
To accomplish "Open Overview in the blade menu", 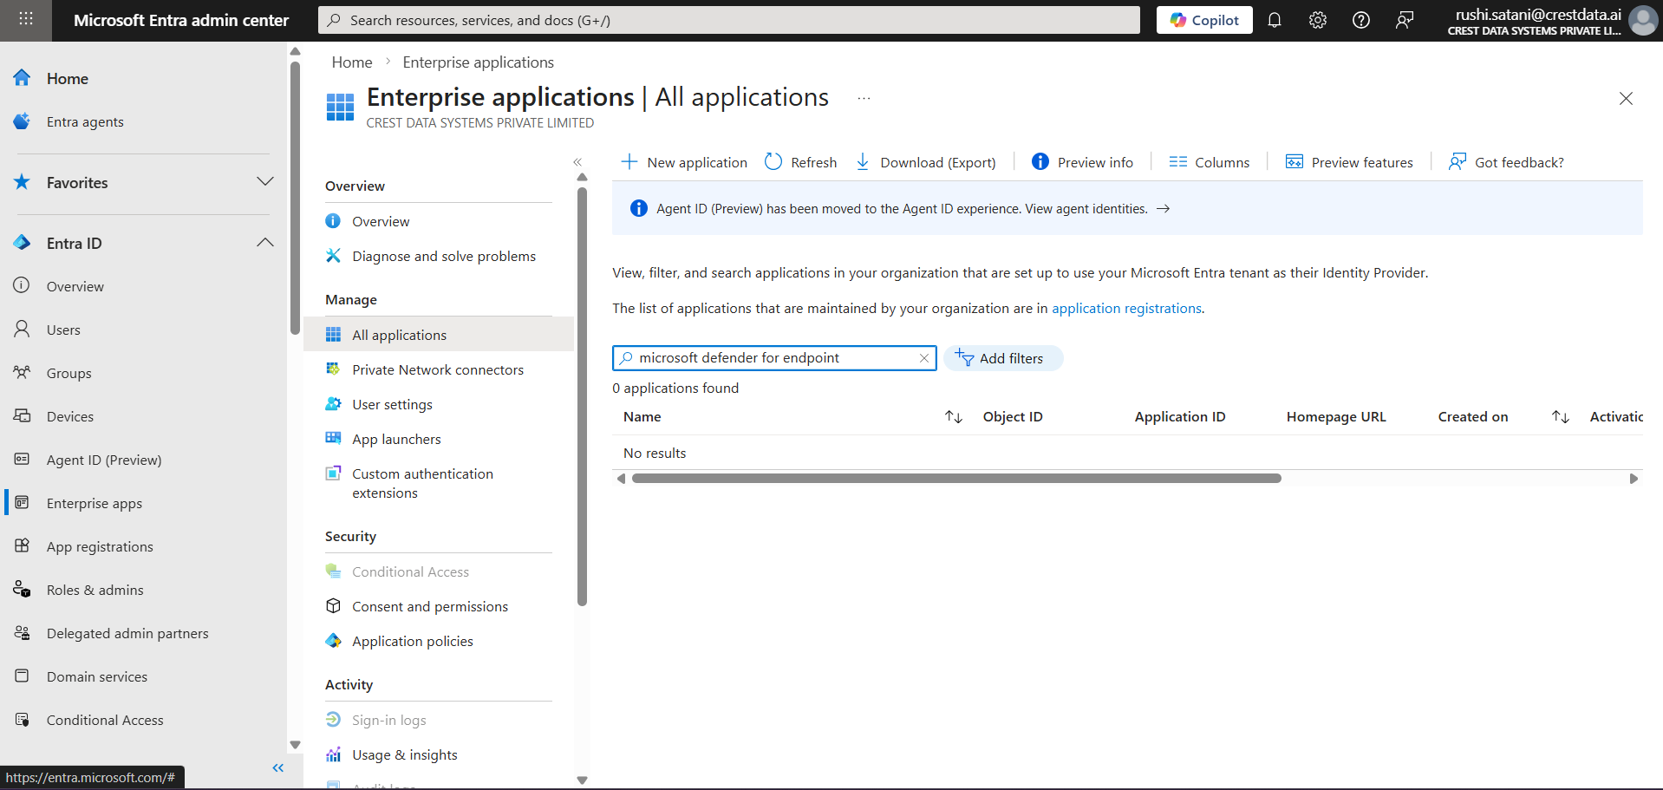I will tap(381, 222).
